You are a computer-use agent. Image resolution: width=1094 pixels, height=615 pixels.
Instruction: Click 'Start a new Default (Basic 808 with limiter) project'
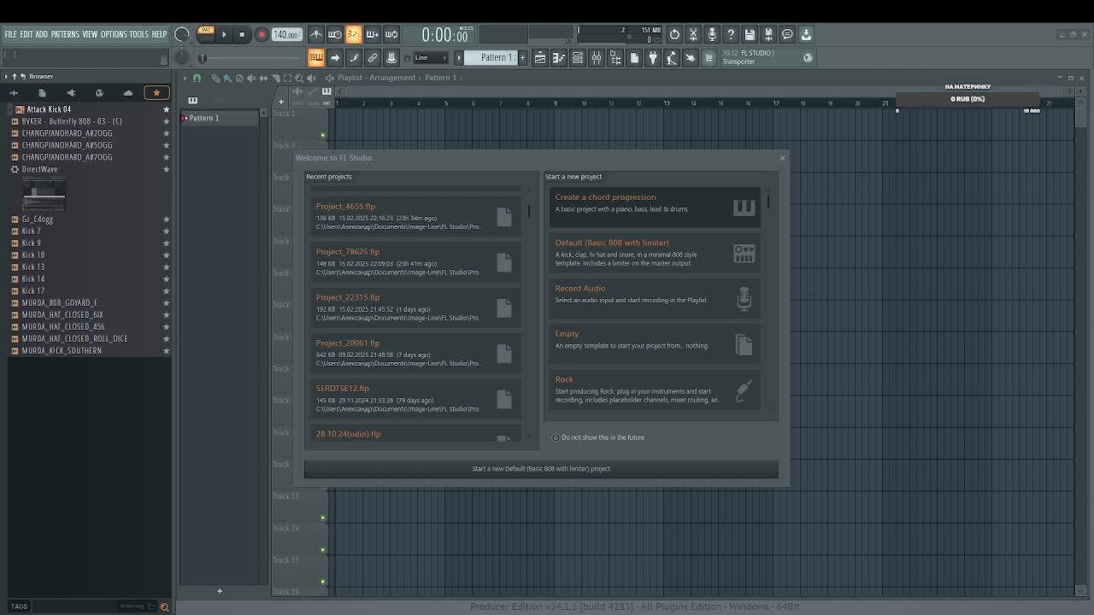541,469
